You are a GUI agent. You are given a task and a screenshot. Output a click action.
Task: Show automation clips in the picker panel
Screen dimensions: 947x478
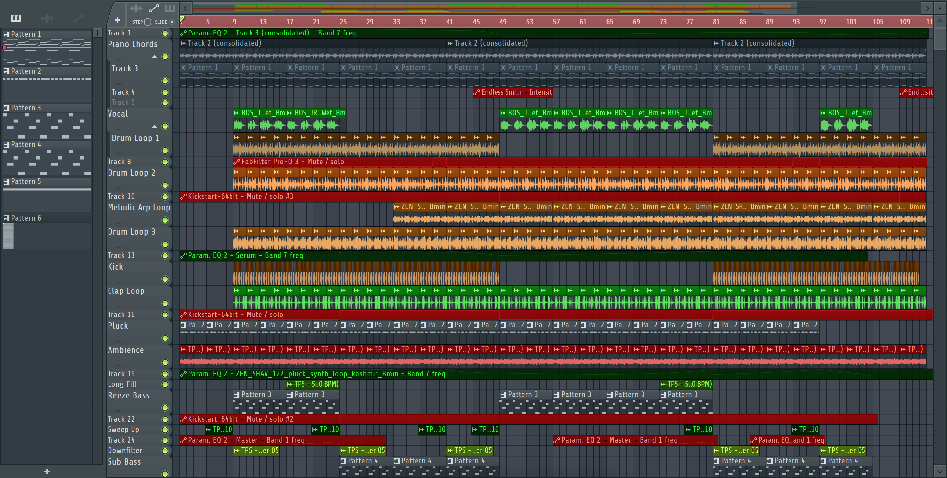tap(78, 18)
